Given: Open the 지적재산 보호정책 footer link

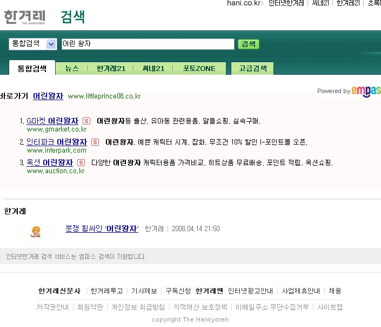Looking at the screenshot, I should click(200, 307).
